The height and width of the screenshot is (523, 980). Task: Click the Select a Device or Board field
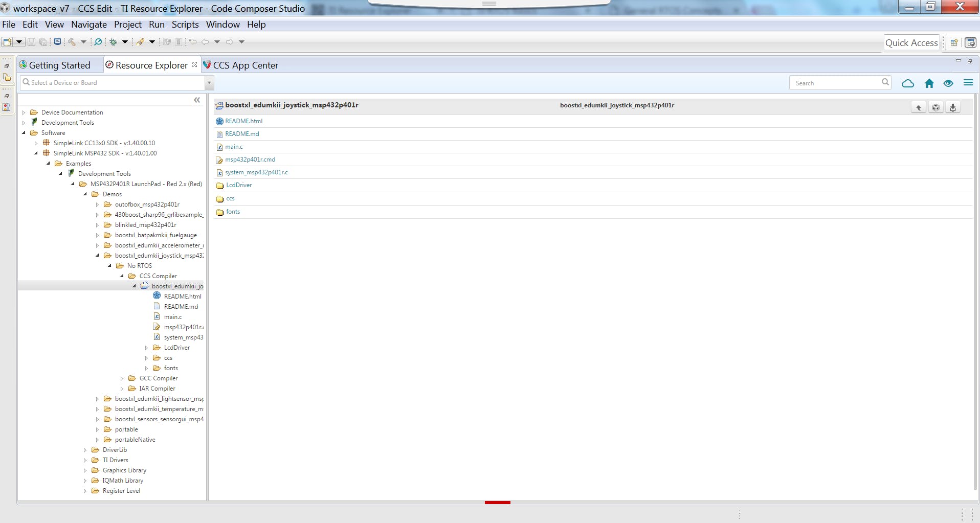coord(113,83)
